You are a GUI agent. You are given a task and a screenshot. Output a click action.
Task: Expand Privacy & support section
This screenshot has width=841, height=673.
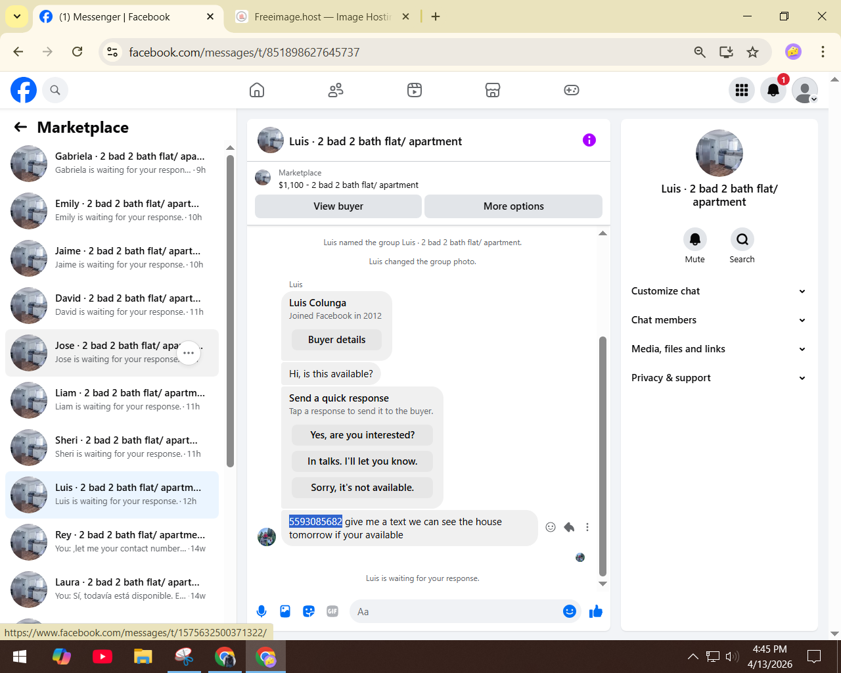point(719,378)
